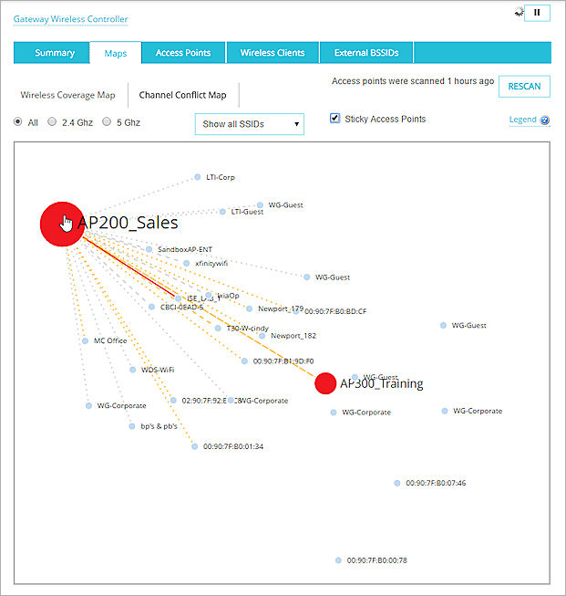Disable the Sticky Access Points checkbox
This screenshot has width=566, height=596.
click(334, 119)
